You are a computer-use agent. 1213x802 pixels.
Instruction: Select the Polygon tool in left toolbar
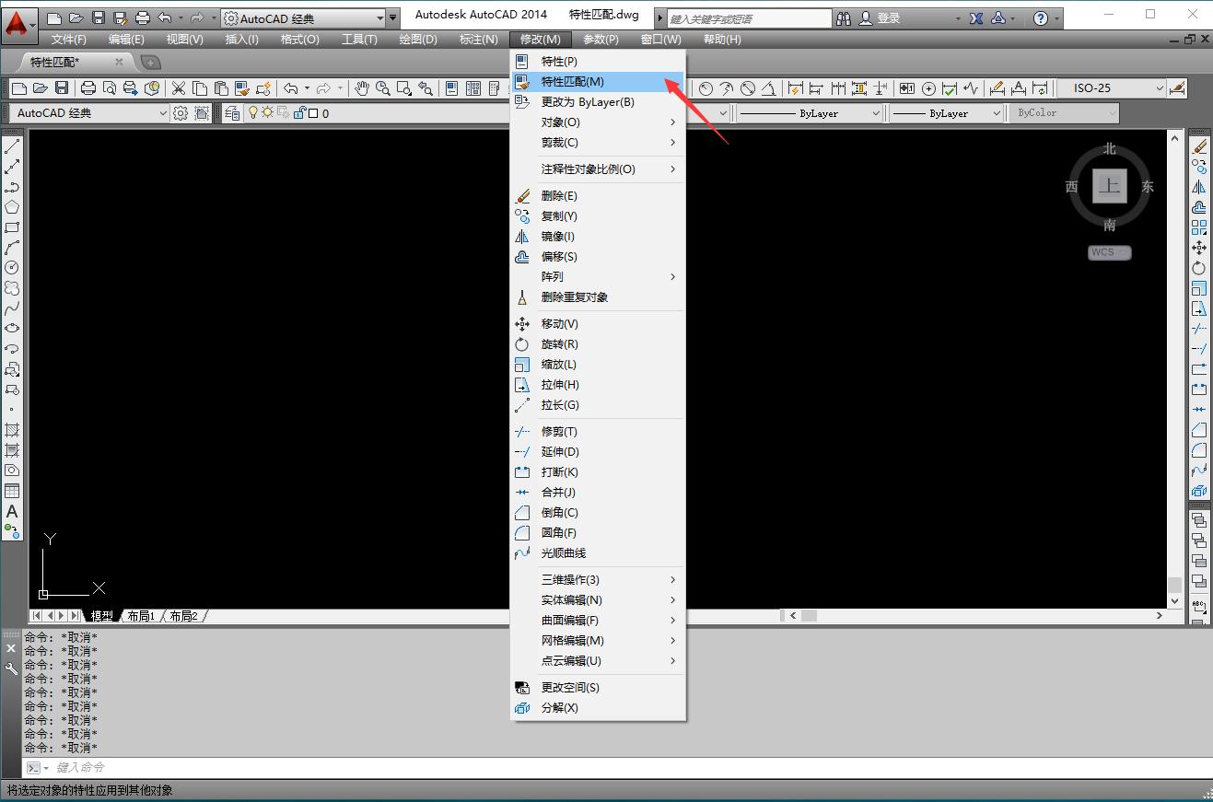point(12,207)
